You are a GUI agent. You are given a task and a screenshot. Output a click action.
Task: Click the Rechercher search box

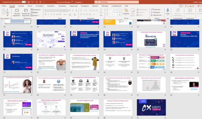(116, 2)
